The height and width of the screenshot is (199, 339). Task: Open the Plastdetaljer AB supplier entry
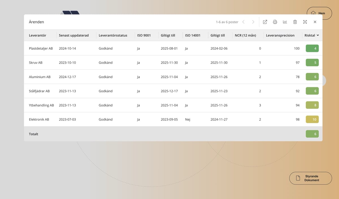(x=41, y=49)
